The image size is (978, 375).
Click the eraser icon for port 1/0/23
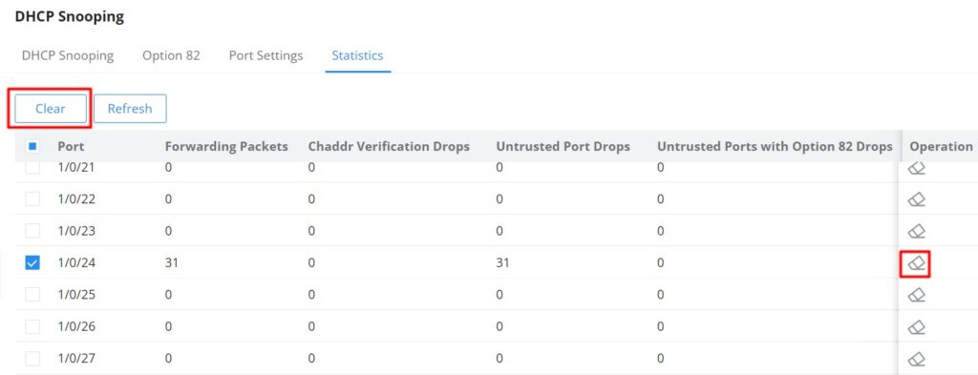[x=916, y=231]
